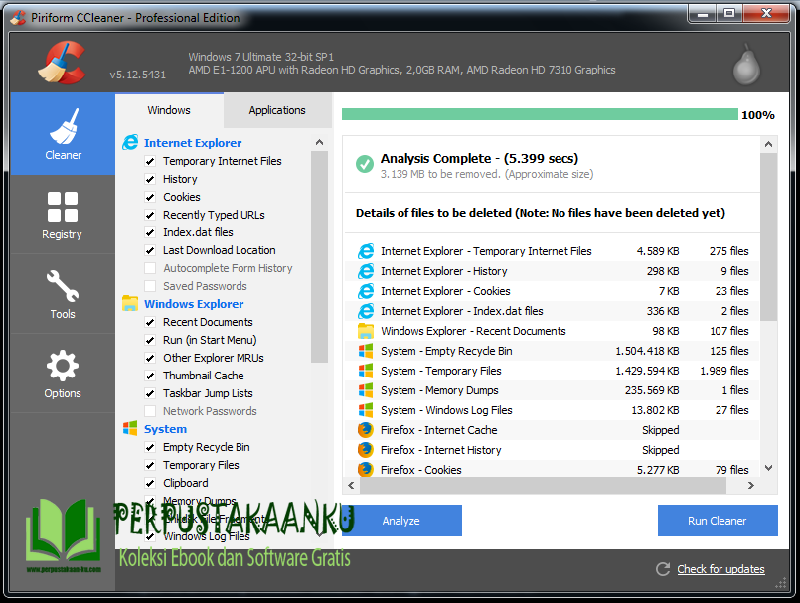
Task: Click right arrow of horizontal results scrollbar
Action: [x=750, y=485]
